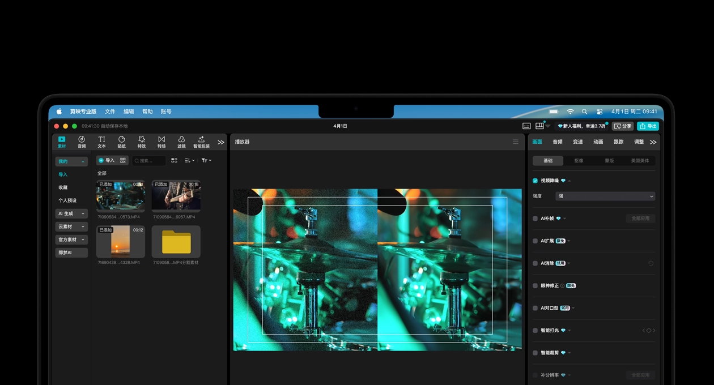The width and height of the screenshot is (714, 385).
Task: Click the QR code icon beside 导入
Action: (123, 161)
